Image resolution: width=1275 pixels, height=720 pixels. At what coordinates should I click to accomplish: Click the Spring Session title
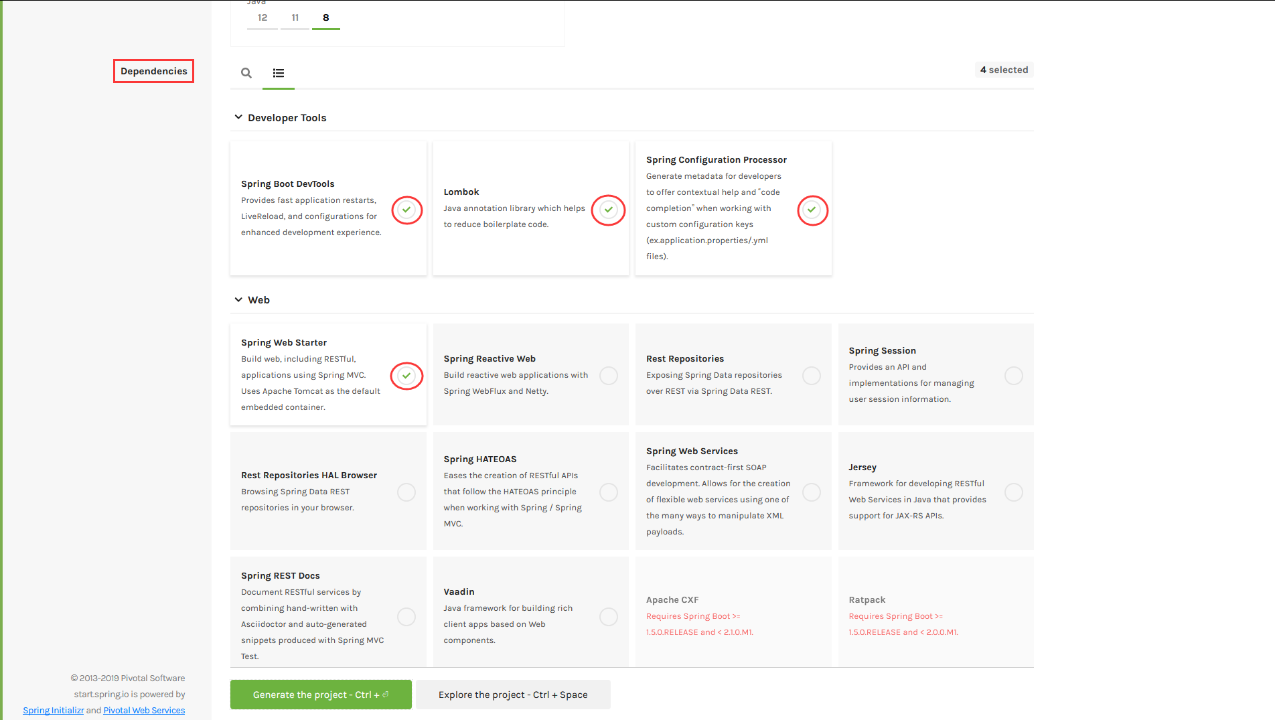tap(882, 350)
